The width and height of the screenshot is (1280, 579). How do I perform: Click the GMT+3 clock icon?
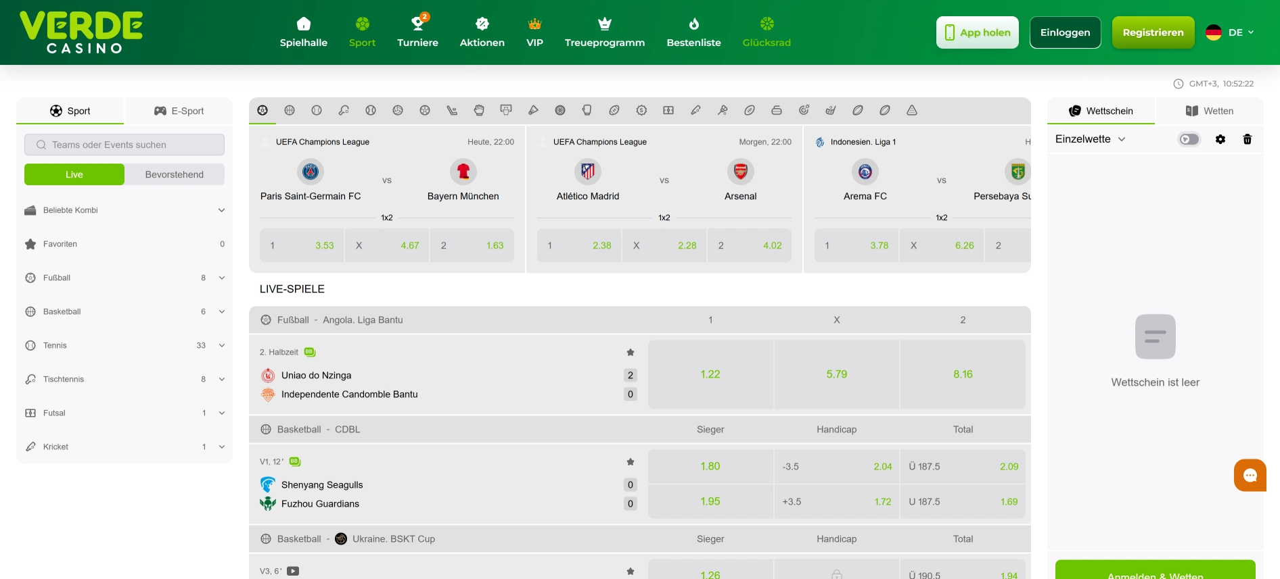1178,84
